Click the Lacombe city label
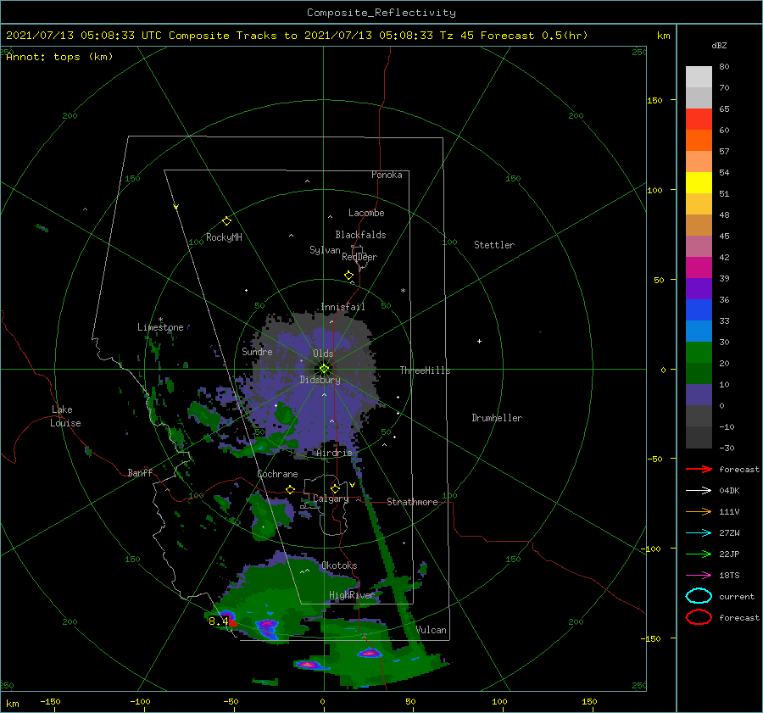This screenshot has width=763, height=713. tap(366, 213)
